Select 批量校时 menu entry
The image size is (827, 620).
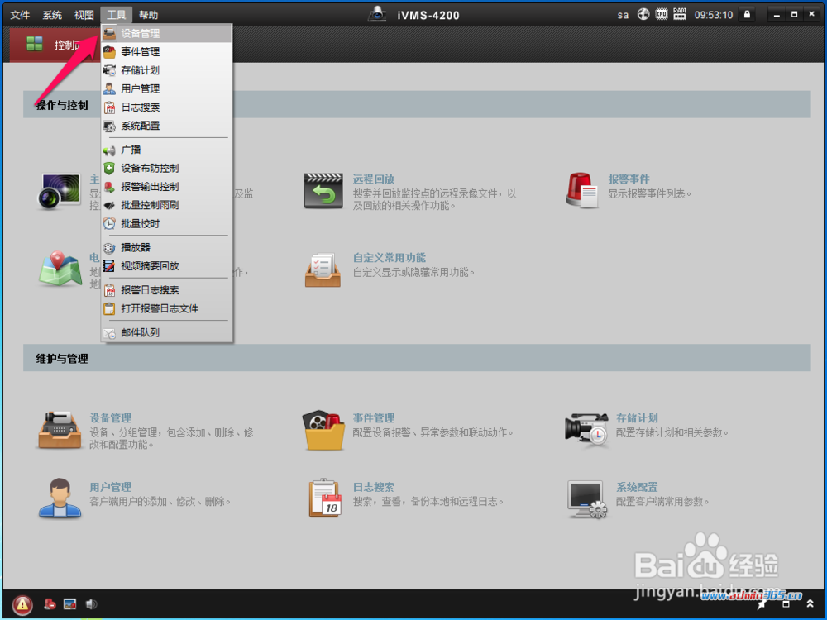pos(167,223)
